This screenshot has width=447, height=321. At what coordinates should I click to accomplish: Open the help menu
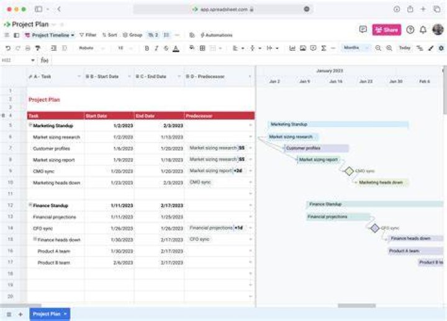410,30
